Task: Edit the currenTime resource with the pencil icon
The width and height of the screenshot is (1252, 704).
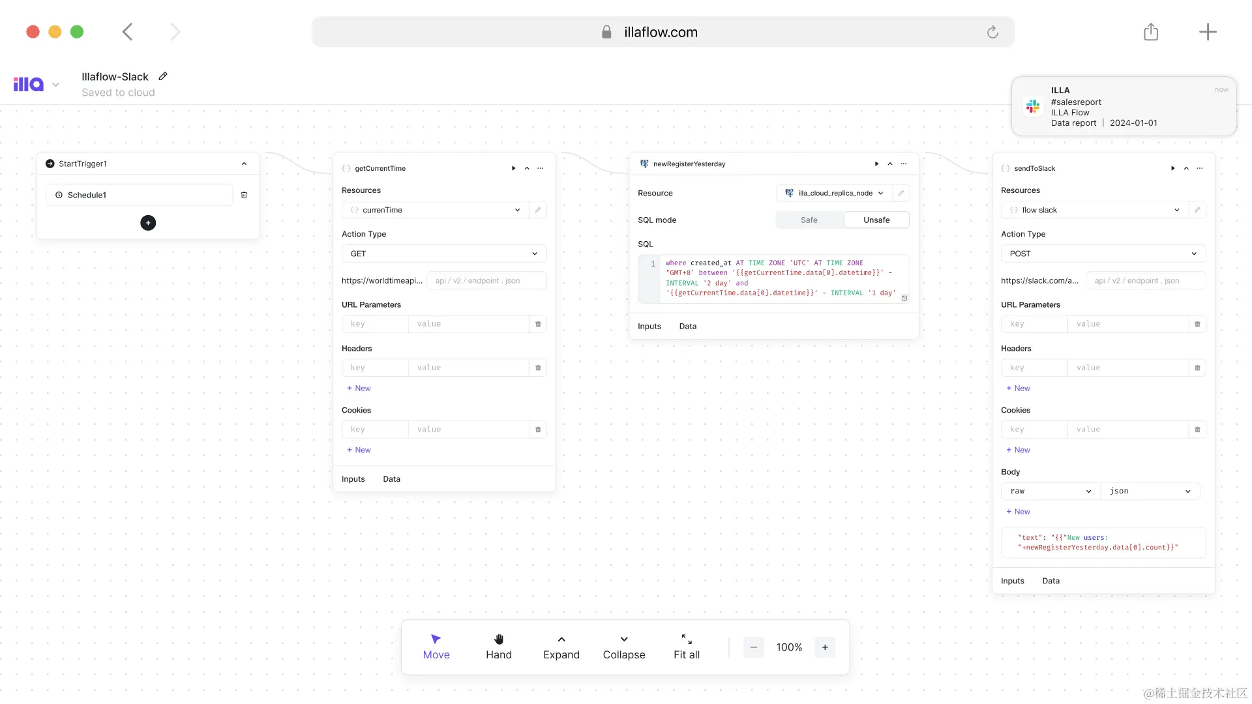Action: coord(537,210)
